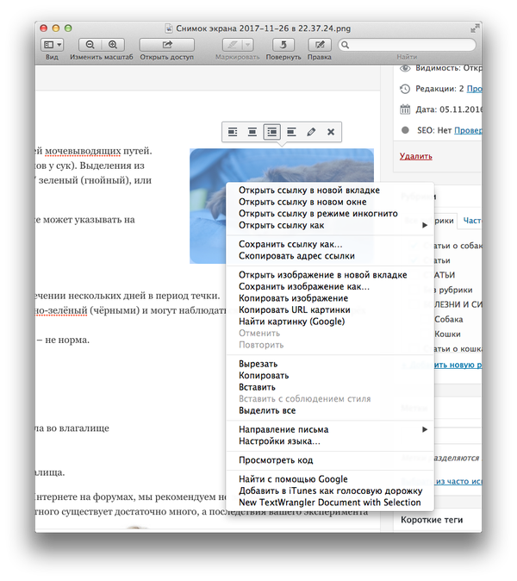Click the Кошки category label
The height and width of the screenshot is (581, 517).
tap(447, 334)
